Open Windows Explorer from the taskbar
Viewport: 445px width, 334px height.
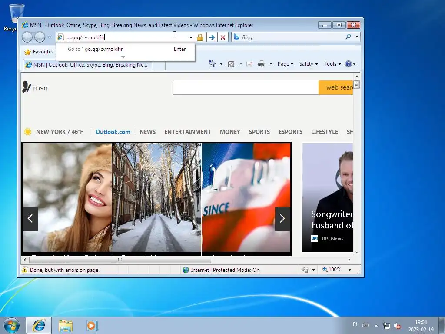click(66, 325)
